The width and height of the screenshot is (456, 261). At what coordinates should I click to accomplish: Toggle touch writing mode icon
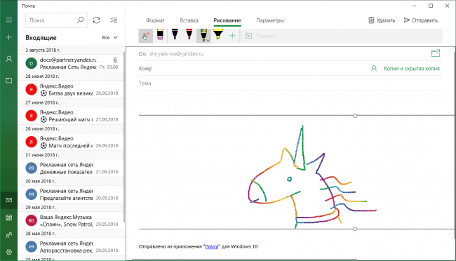[x=146, y=36]
